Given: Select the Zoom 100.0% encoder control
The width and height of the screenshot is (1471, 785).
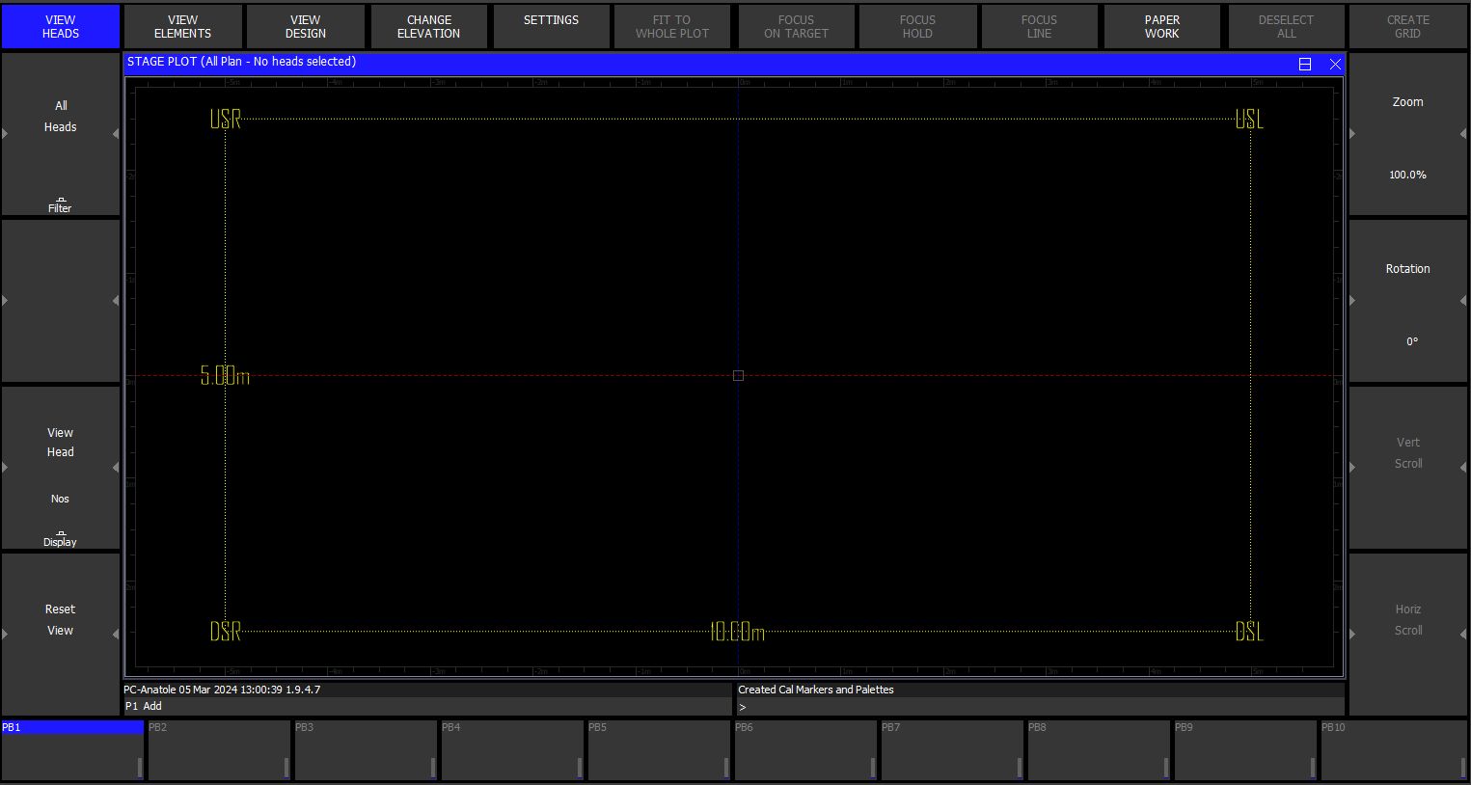Looking at the screenshot, I should pyautogui.click(x=1407, y=135).
